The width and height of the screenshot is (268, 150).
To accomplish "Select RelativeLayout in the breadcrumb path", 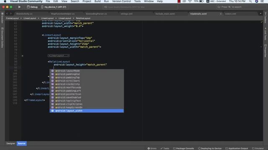I will [83, 18].
